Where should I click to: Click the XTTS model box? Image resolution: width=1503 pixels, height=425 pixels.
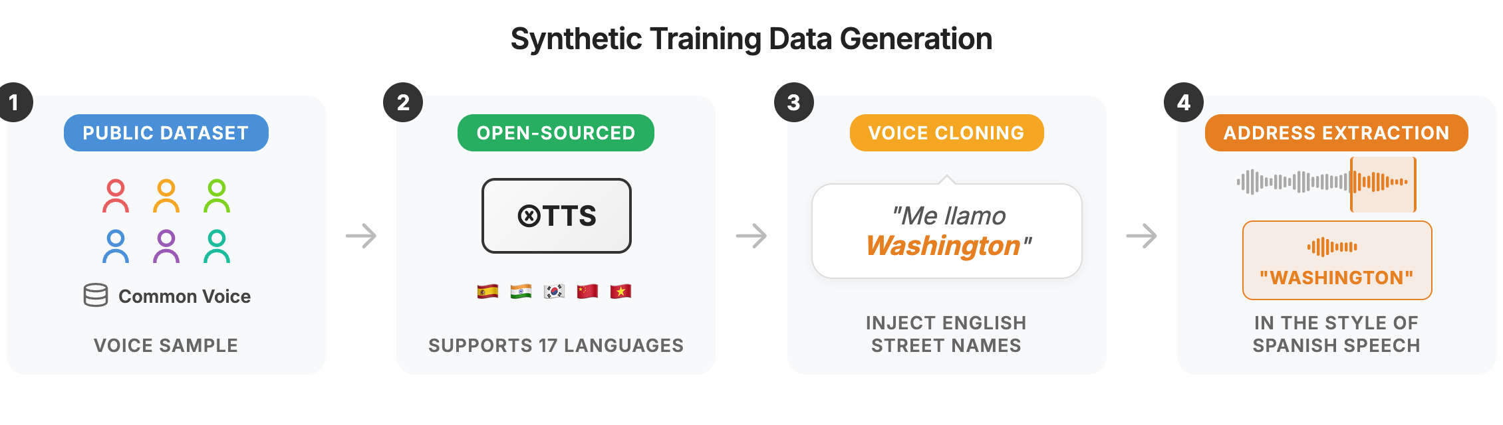click(557, 216)
